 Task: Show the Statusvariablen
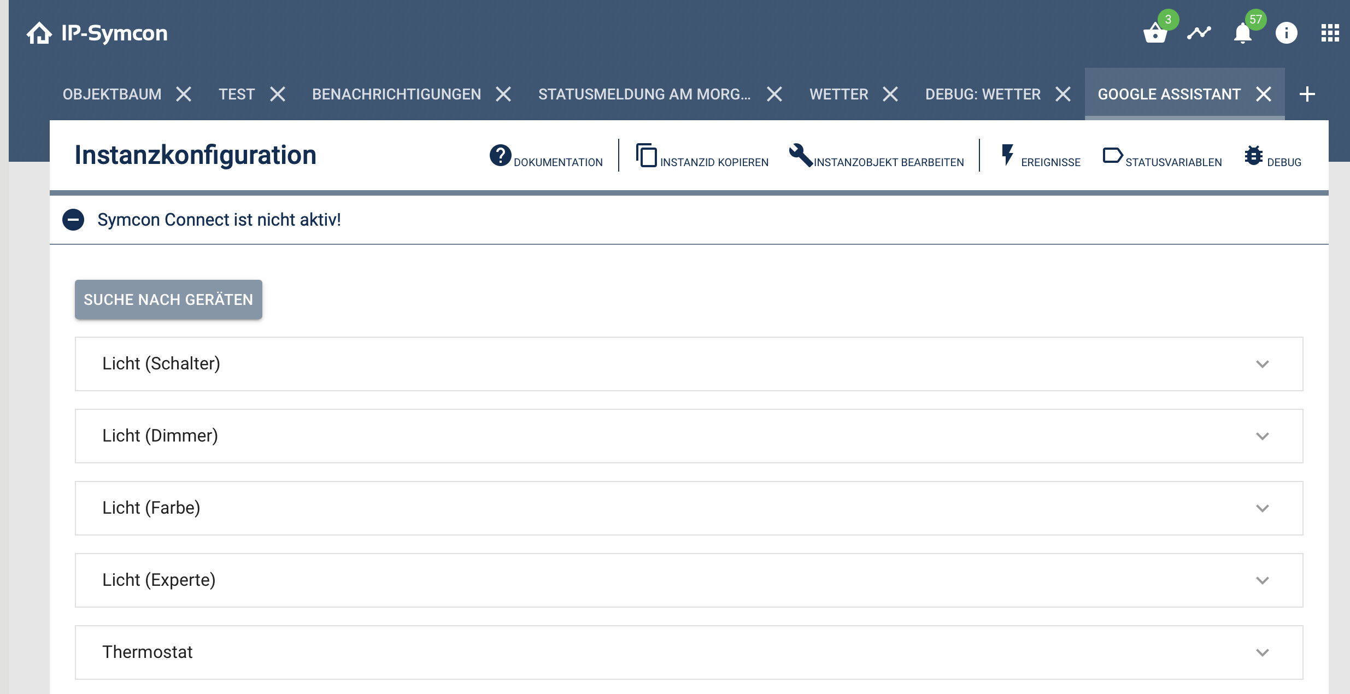click(1112, 156)
